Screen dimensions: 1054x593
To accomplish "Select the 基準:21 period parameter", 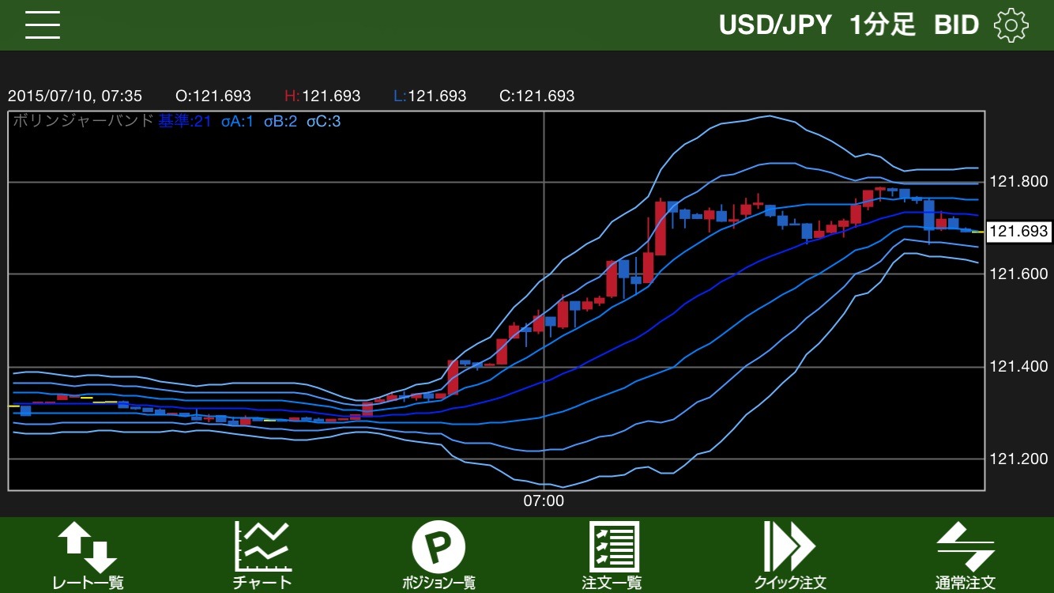I will (x=185, y=122).
